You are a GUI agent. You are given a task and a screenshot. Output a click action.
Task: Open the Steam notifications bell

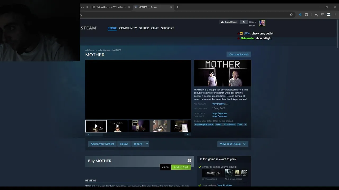[x=244, y=22]
